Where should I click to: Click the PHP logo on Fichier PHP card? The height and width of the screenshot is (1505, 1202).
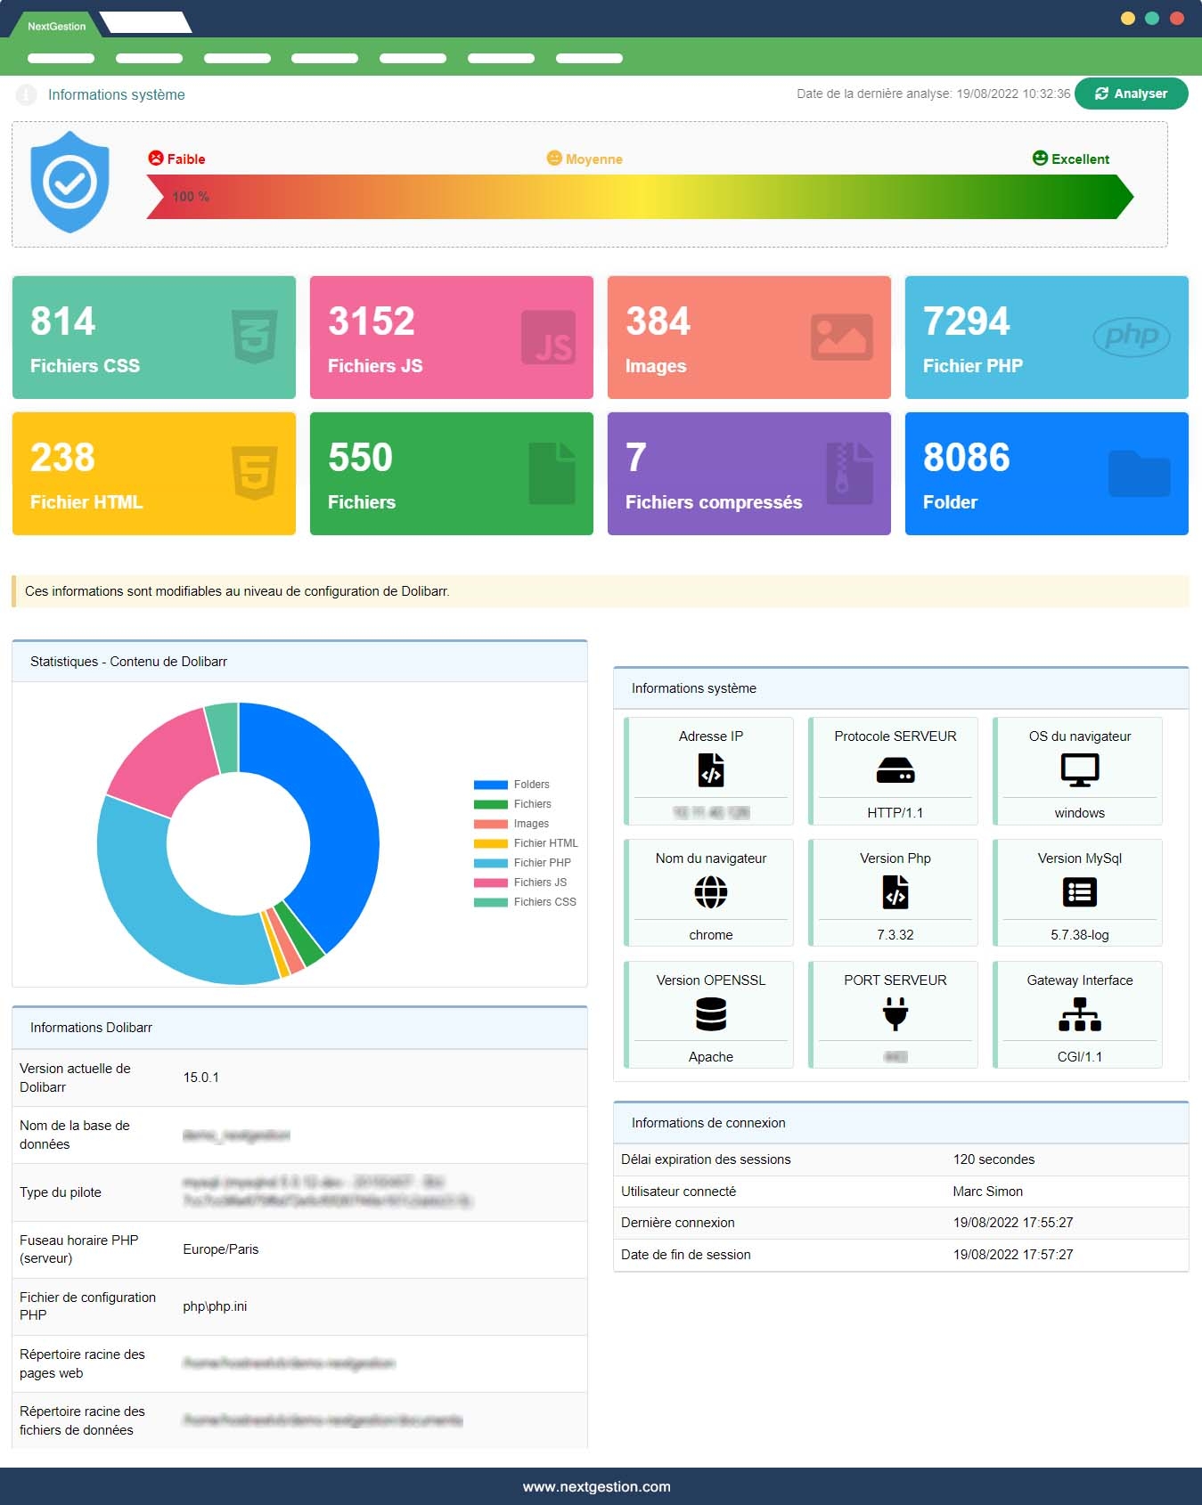pos(1131,336)
